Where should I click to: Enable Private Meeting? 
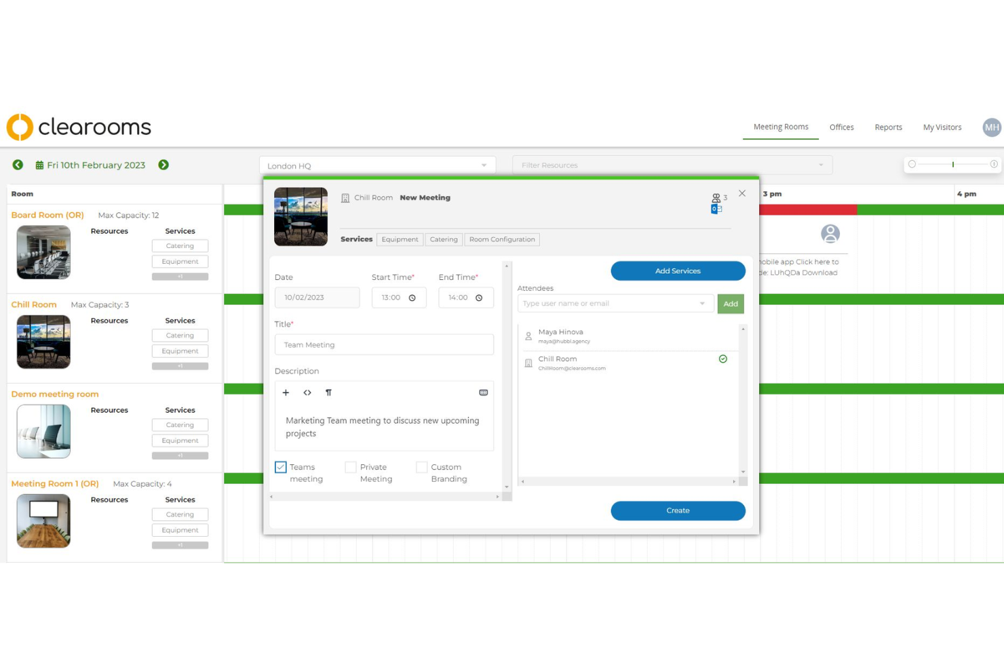point(351,466)
